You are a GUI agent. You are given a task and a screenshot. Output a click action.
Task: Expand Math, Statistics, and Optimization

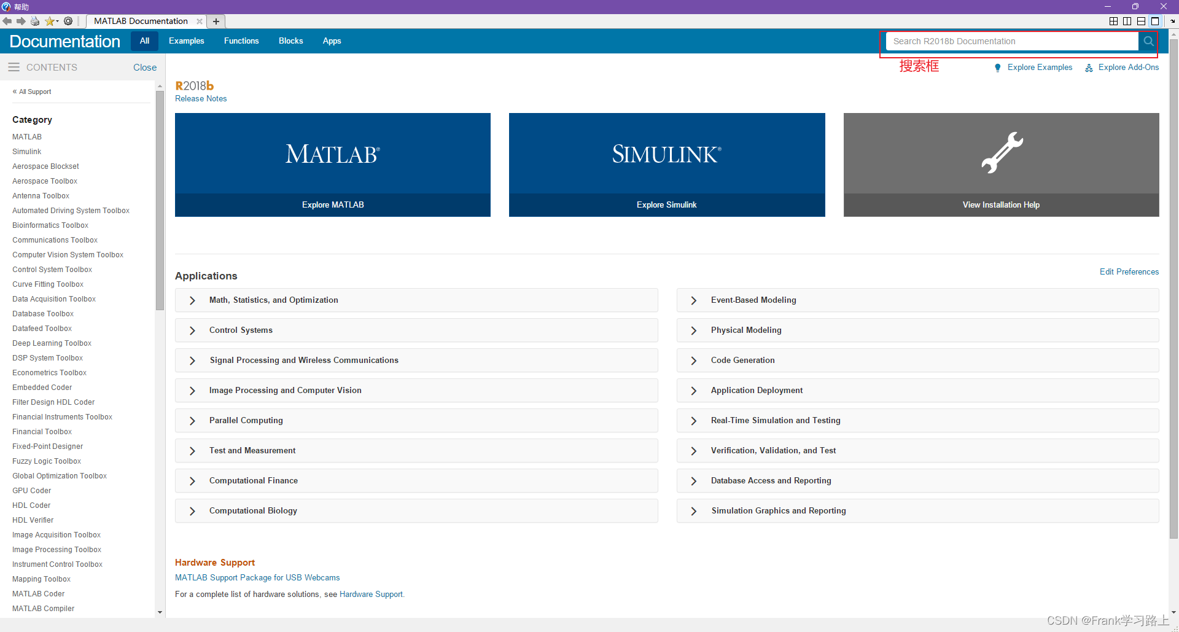pyautogui.click(x=416, y=300)
